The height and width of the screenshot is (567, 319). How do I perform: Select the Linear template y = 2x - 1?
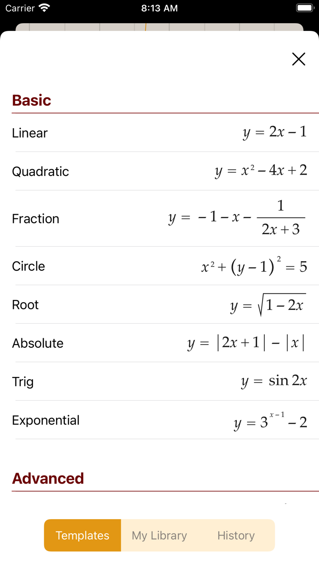(x=159, y=133)
